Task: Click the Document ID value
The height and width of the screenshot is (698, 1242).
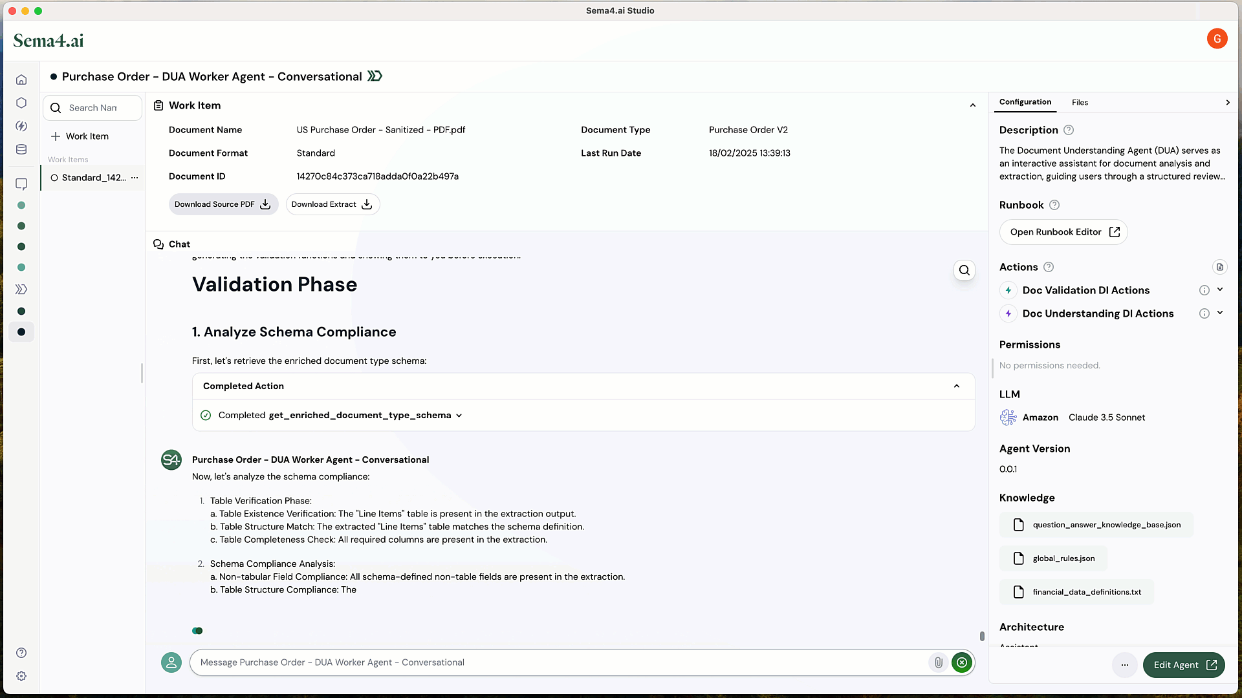Action: pos(377,176)
